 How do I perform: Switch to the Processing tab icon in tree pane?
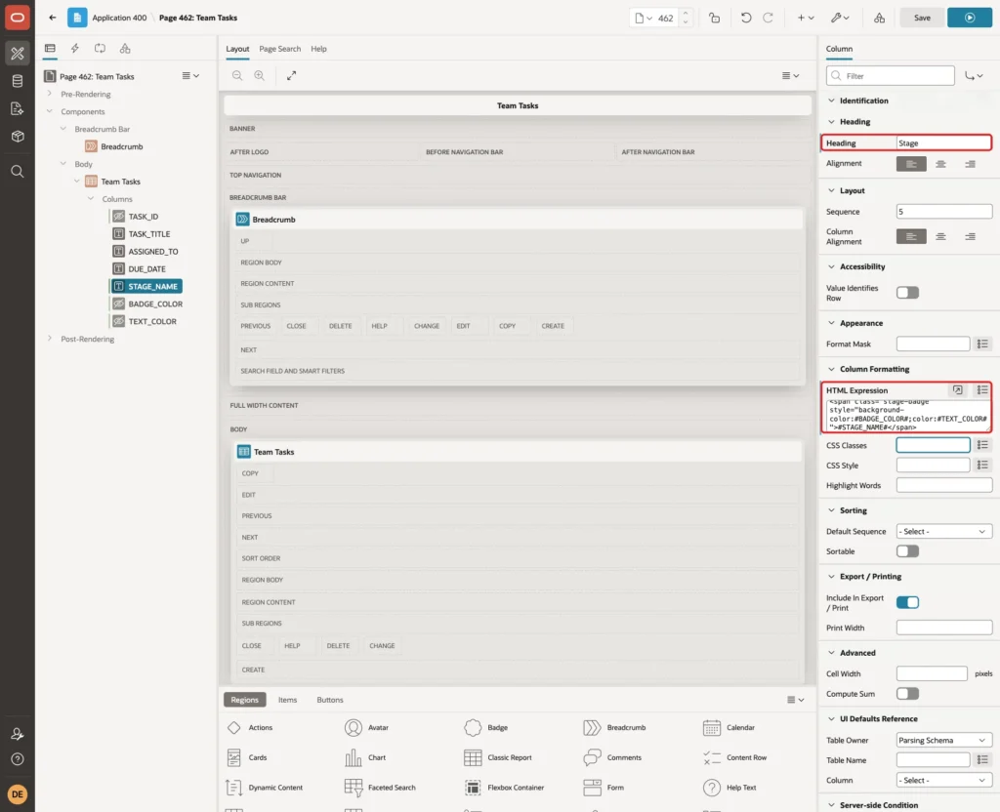[x=100, y=49]
